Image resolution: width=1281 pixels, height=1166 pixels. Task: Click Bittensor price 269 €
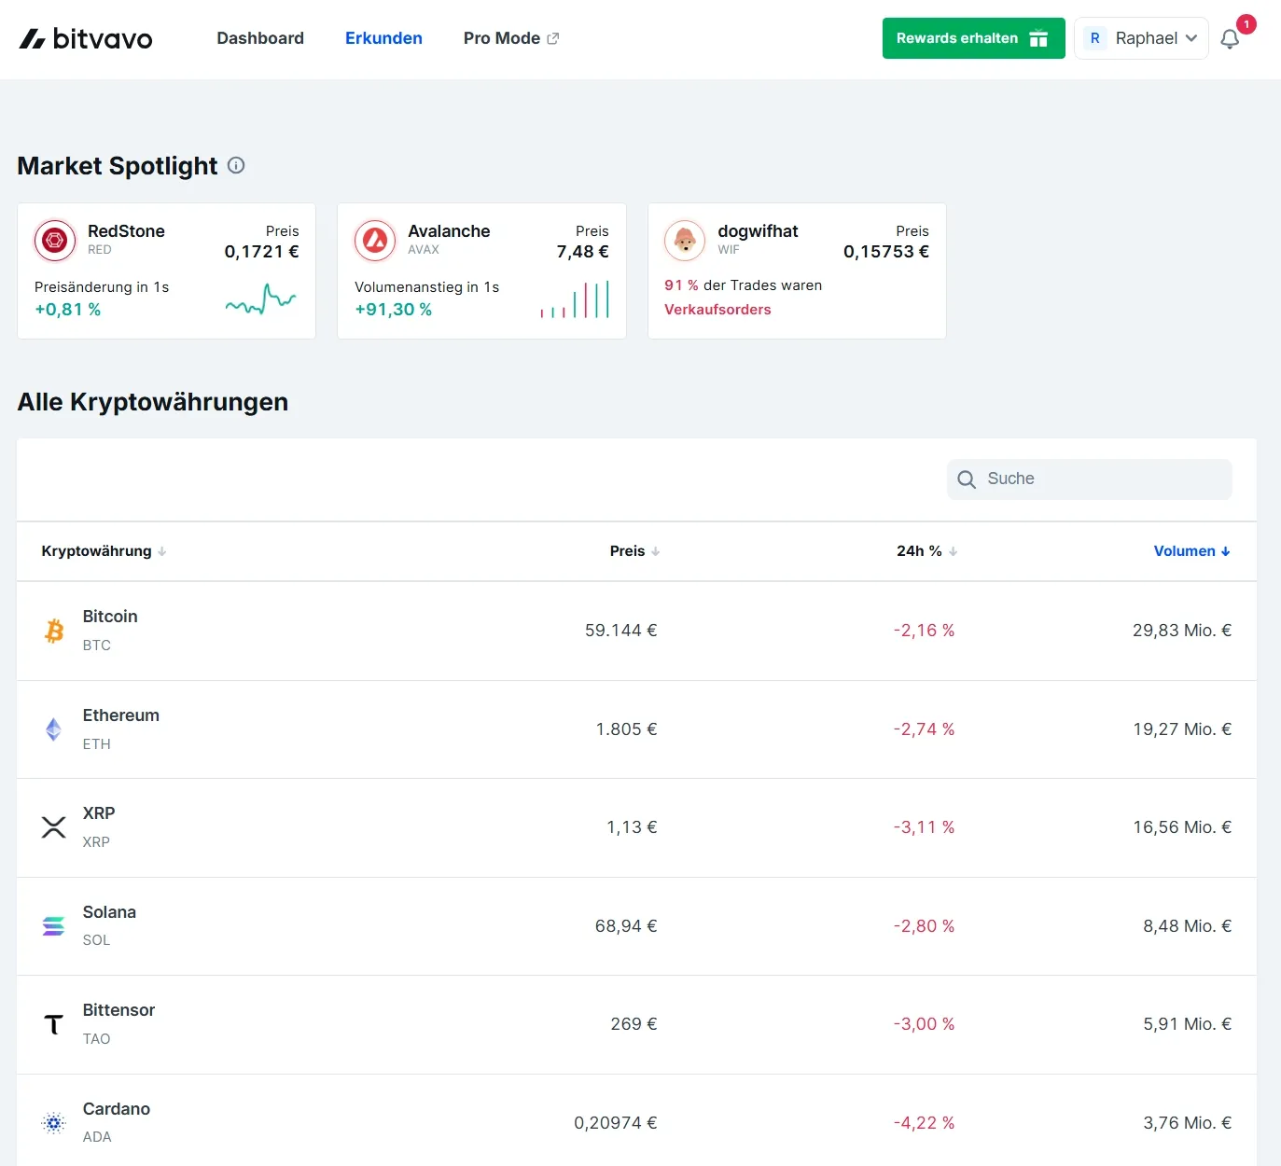click(x=634, y=1024)
